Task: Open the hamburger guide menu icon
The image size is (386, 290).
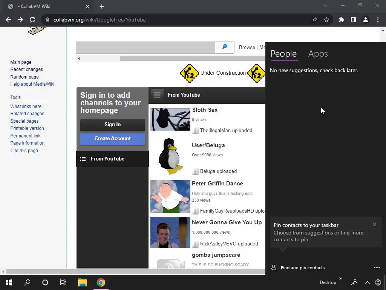Action: (x=157, y=95)
